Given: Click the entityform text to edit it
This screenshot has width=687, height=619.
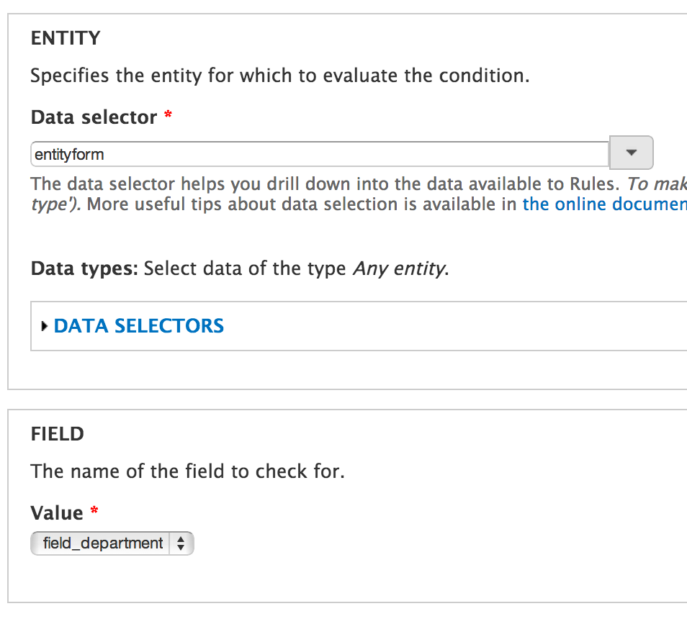Looking at the screenshot, I should coord(65,153).
